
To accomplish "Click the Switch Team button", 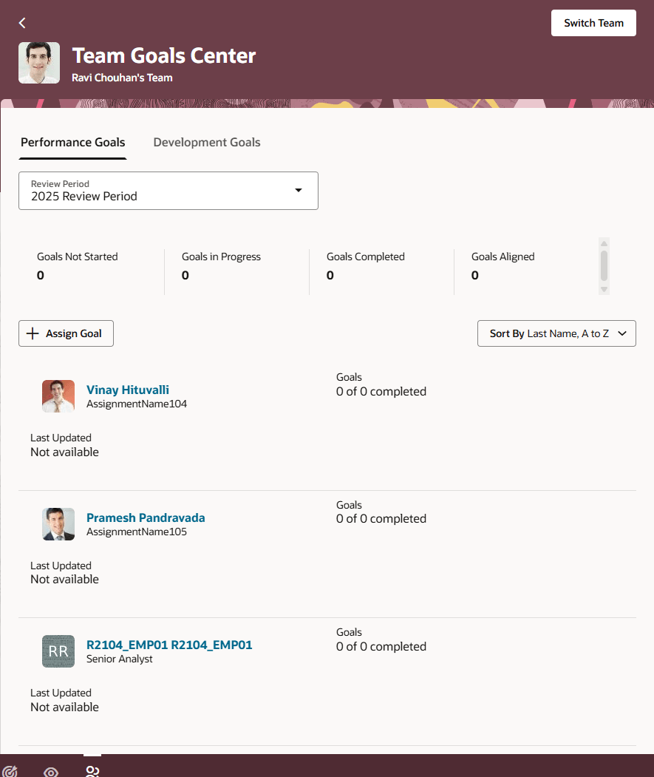I will 593,23.
